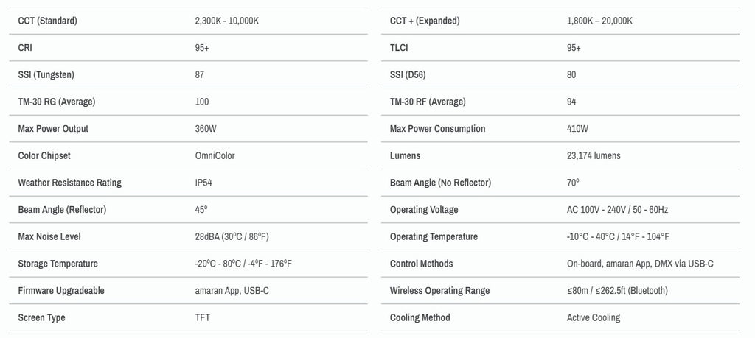Image resolution: width=755 pixels, height=338 pixels.
Task: Select the Storage Temperature range value
Action: tap(243, 264)
